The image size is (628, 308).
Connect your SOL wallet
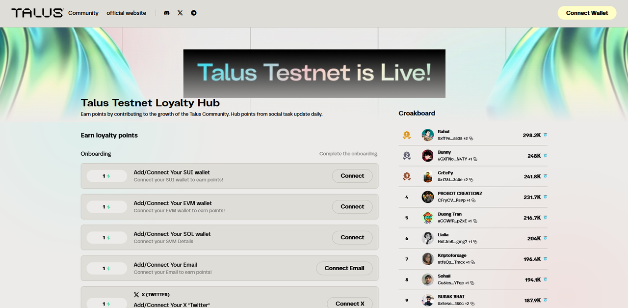352,238
